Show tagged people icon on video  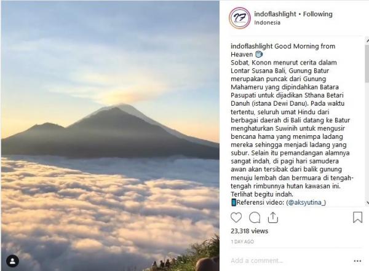12,261
